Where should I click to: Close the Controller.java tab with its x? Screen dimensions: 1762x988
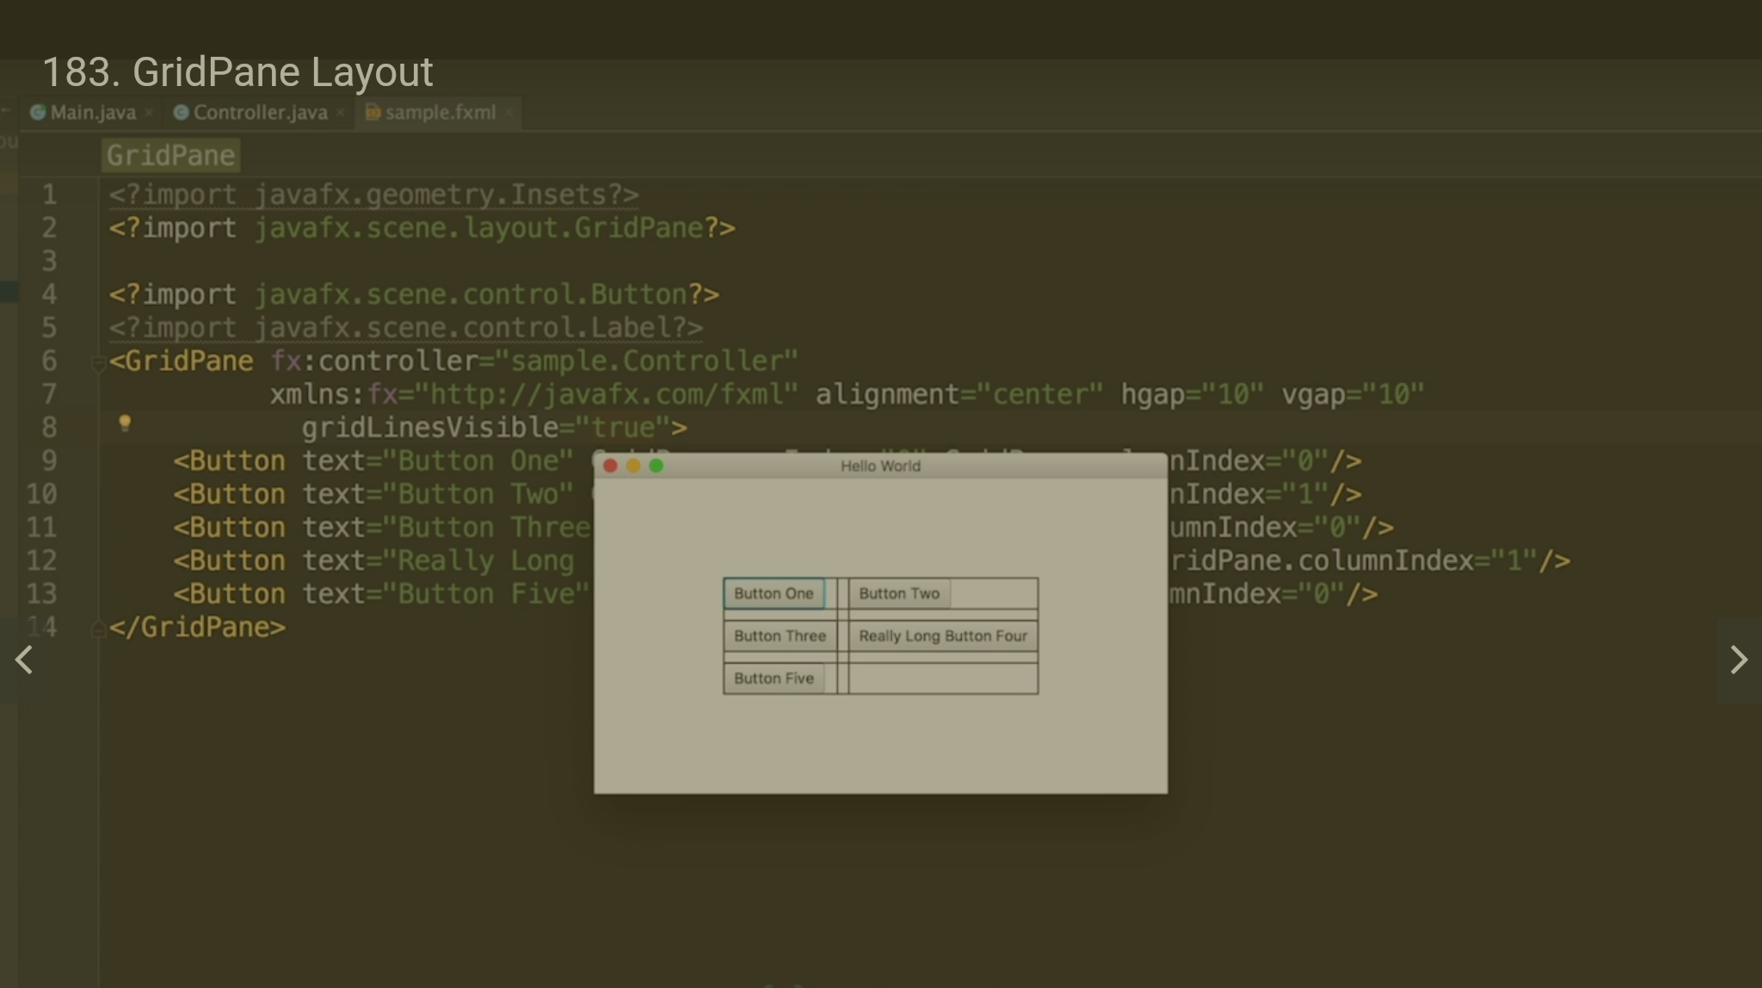341,113
